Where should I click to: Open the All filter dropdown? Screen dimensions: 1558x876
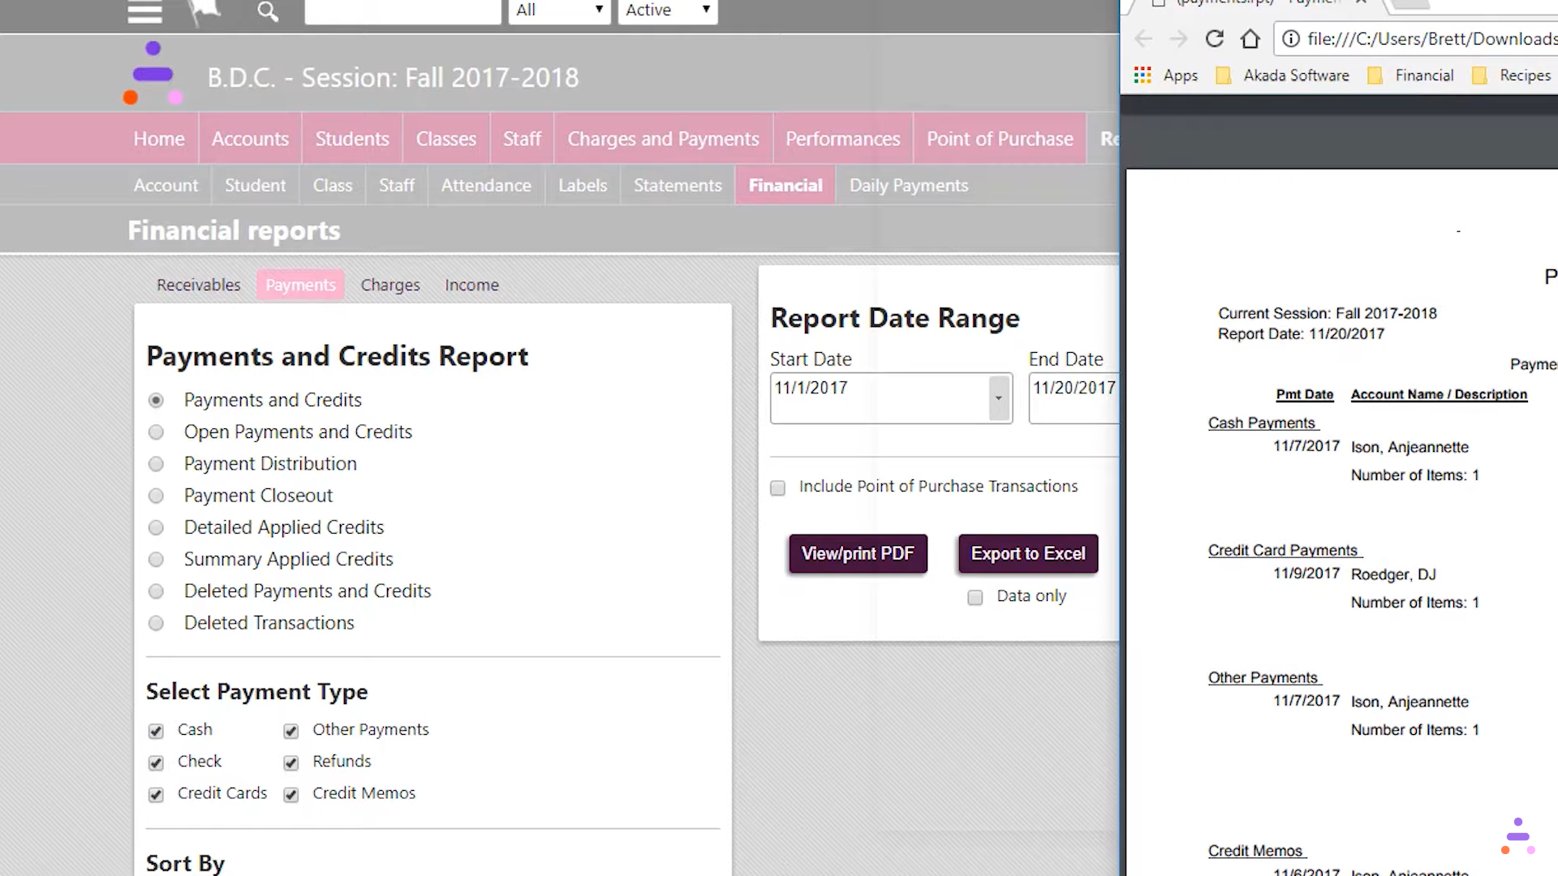click(558, 11)
